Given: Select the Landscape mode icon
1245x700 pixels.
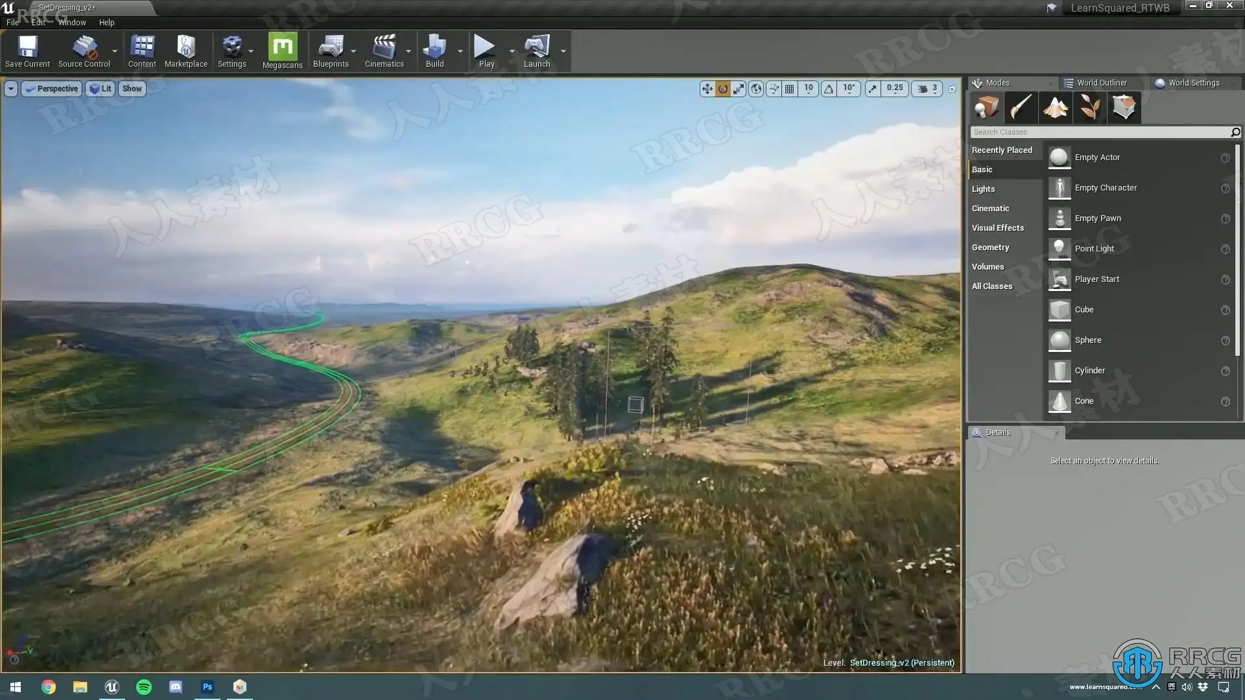Looking at the screenshot, I should 1056,108.
